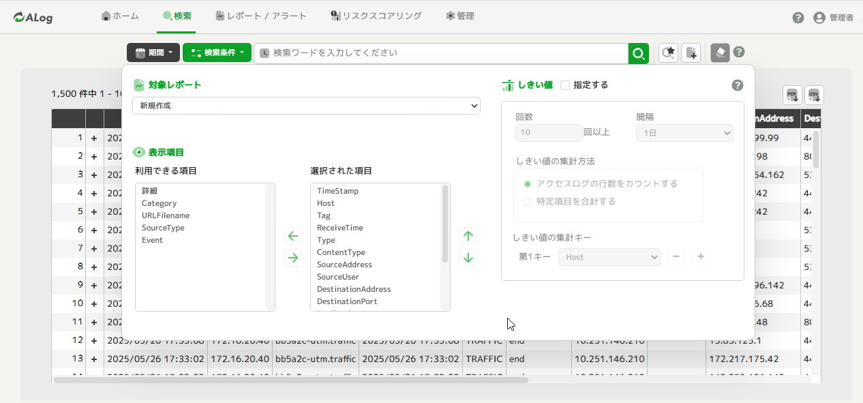Go to the ホーム tab
Viewport: 863px width, 403px height.
(x=120, y=16)
